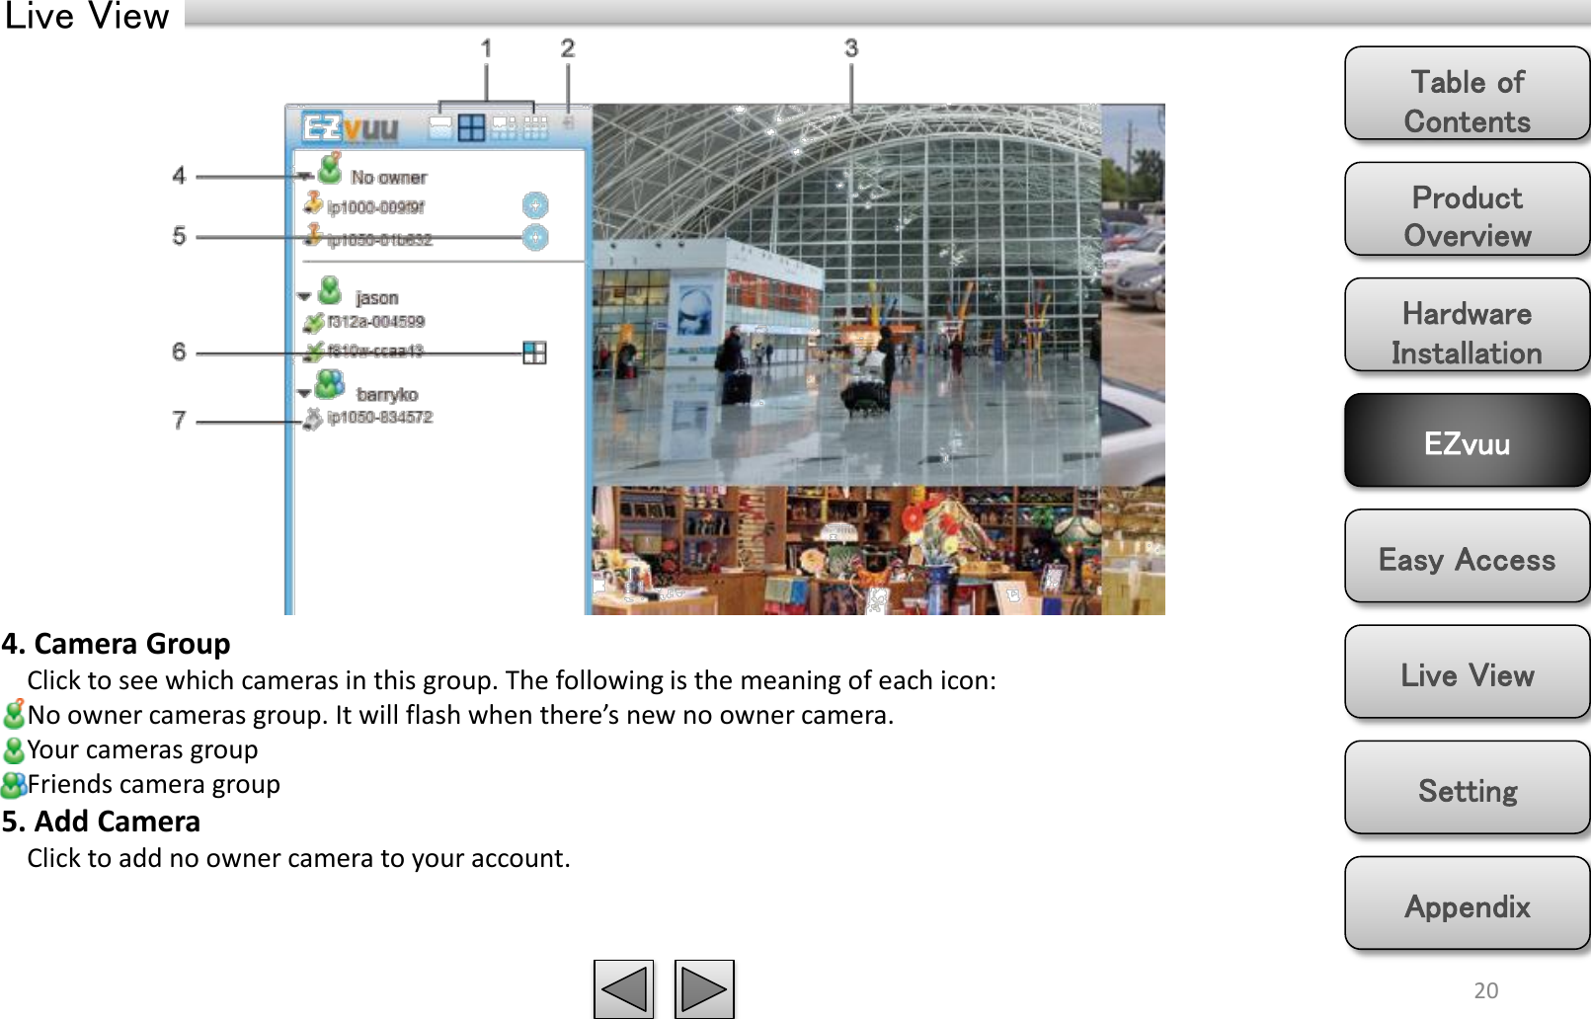Screen dimensions: 1591x1019
Task: Click camera icon beside f312a-004599
Action: [x=314, y=322]
